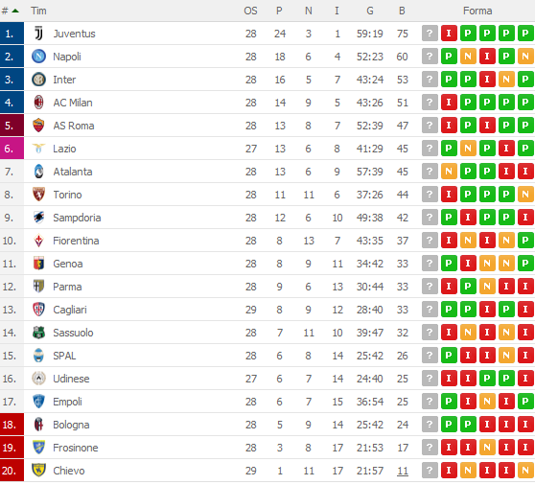The height and width of the screenshot is (485, 535).
Task: Sort table by the # rank arrow
Action: [x=15, y=11]
